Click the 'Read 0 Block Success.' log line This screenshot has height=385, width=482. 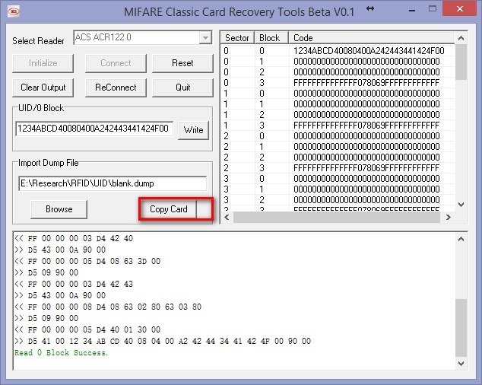click(x=61, y=353)
